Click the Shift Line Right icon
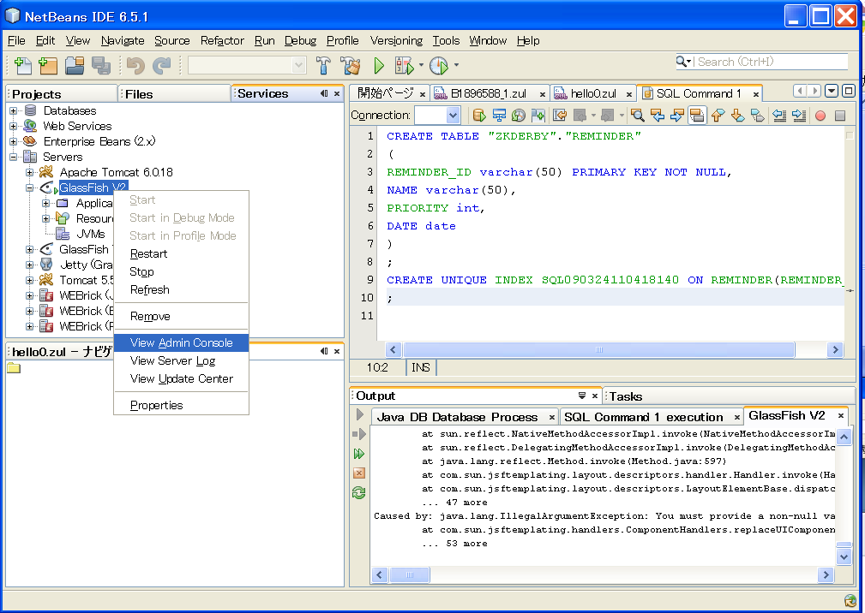Screen dimensions: 865x613 [x=799, y=115]
